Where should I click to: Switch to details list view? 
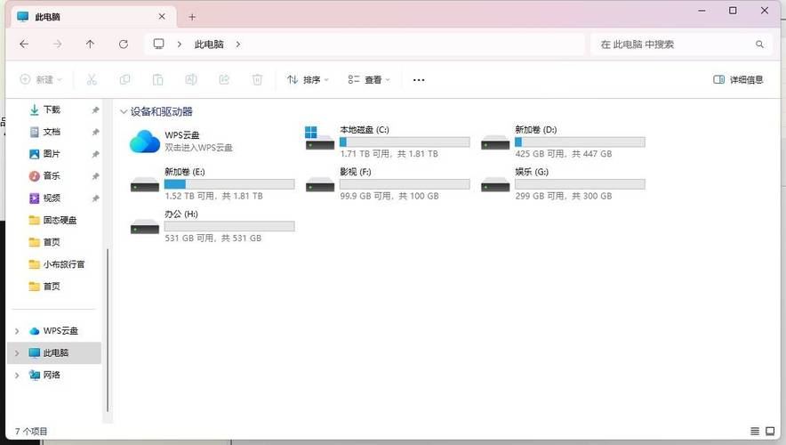(x=754, y=431)
